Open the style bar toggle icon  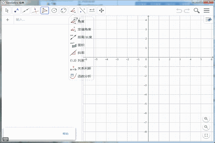[209, 20]
